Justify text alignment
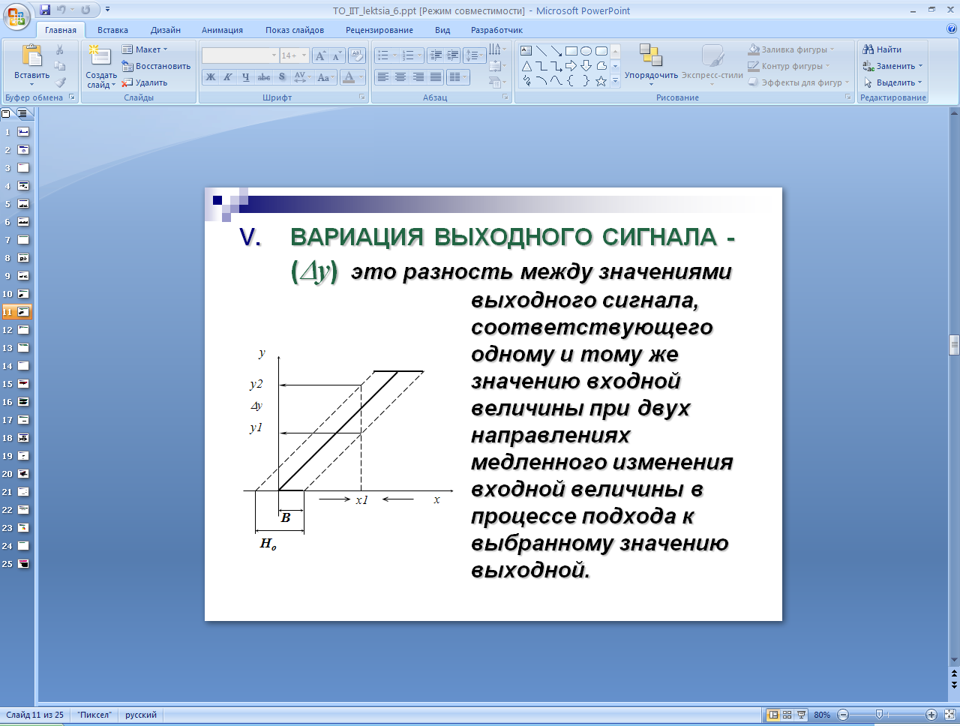Viewport: 960px width, 726px height. tap(436, 77)
